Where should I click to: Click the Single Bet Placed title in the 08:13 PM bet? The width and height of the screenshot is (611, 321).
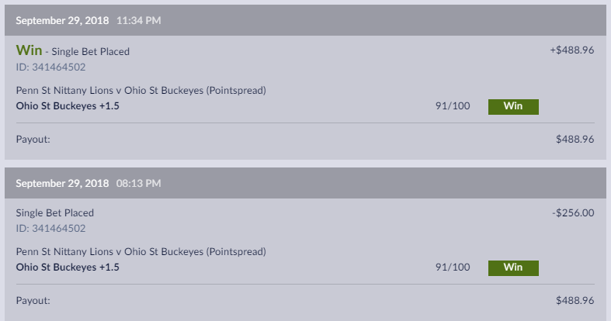(x=54, y=212)
